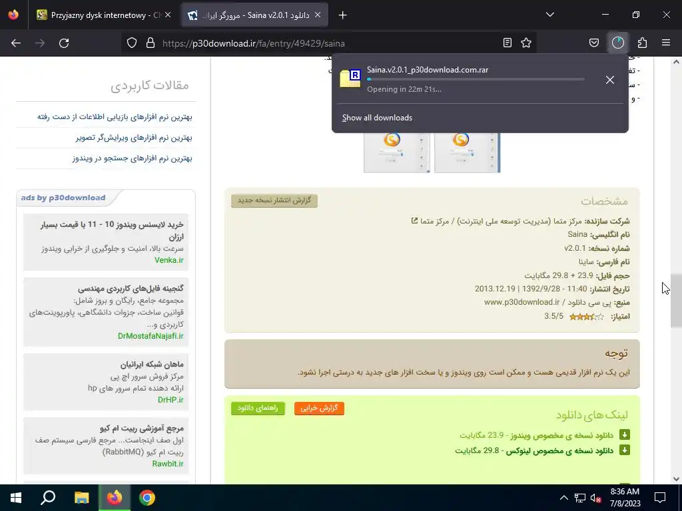Click the scrollbar down arrow
The image size is (682, 511).
pyautogui.click(x=676, y=479)
